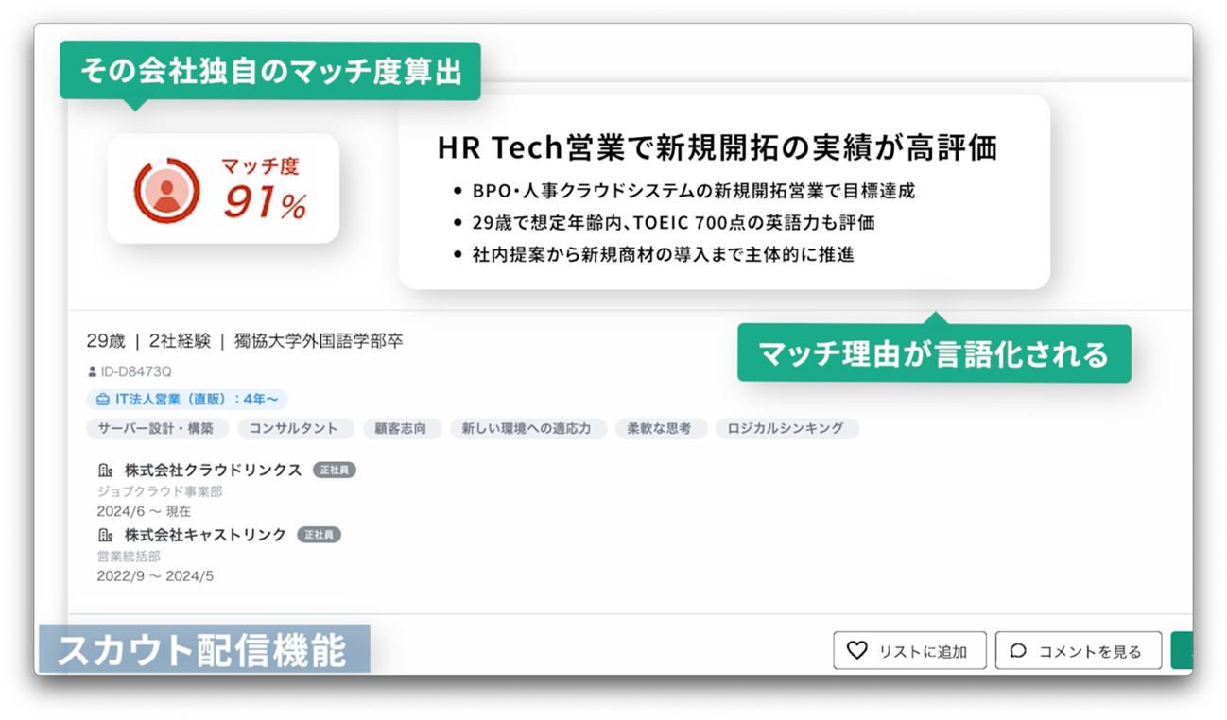Select the コンサルタント skill tag
The height and width of the screenshot is (720, 1227).
click(293, 429)
